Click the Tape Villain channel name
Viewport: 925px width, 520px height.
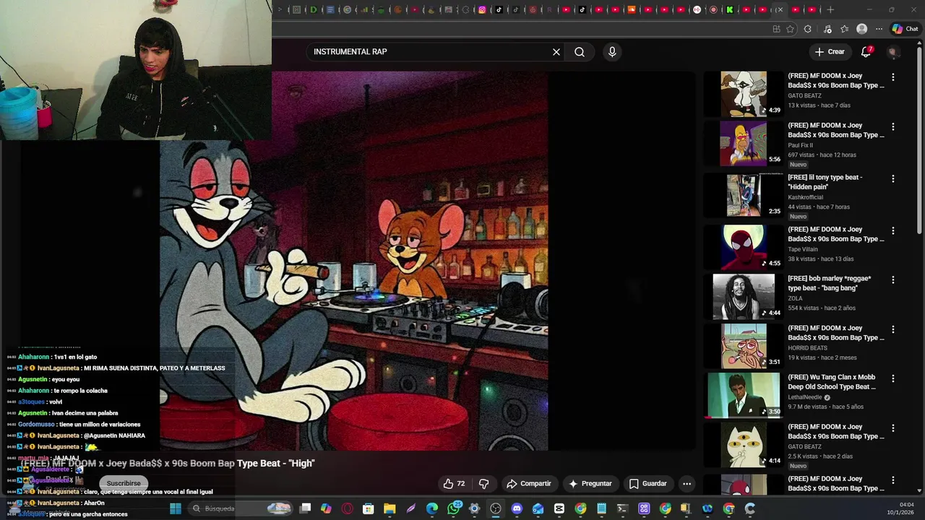coord(804,249)
